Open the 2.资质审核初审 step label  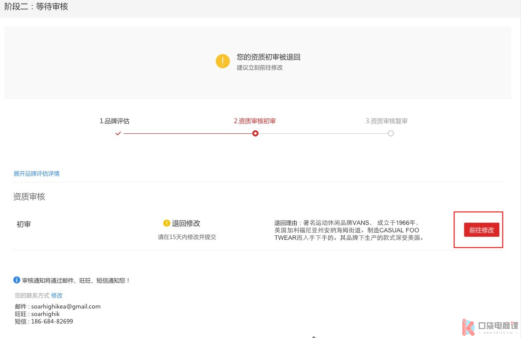click(x=255, y=121)
